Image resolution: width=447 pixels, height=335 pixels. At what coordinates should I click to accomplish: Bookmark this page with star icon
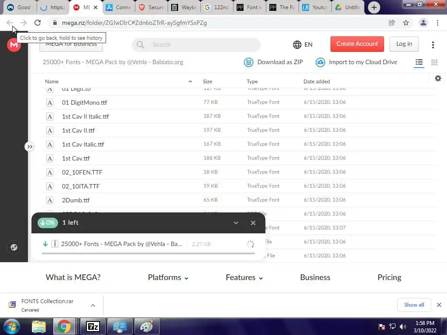tap(406, 23)
